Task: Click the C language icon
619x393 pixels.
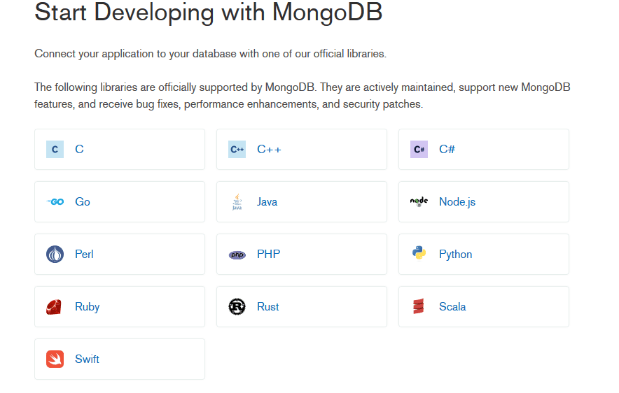Action: [55, 149]
